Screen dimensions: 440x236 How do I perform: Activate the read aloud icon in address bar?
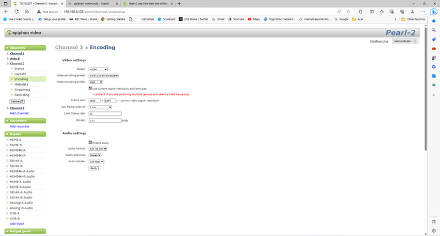339,11
